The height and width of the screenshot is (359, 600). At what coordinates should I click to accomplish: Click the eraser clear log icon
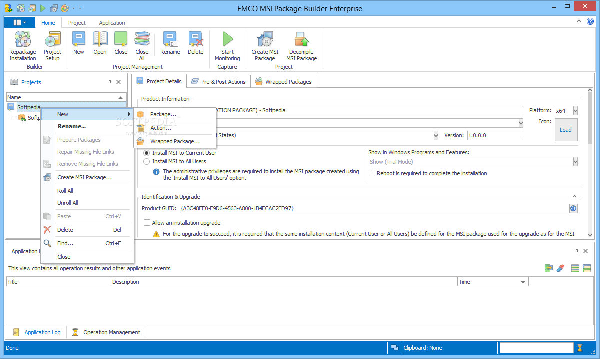(x=560, y=268)
